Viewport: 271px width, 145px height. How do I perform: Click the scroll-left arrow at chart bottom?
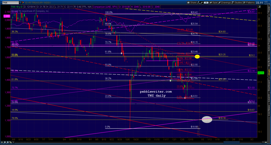[13, 142]
